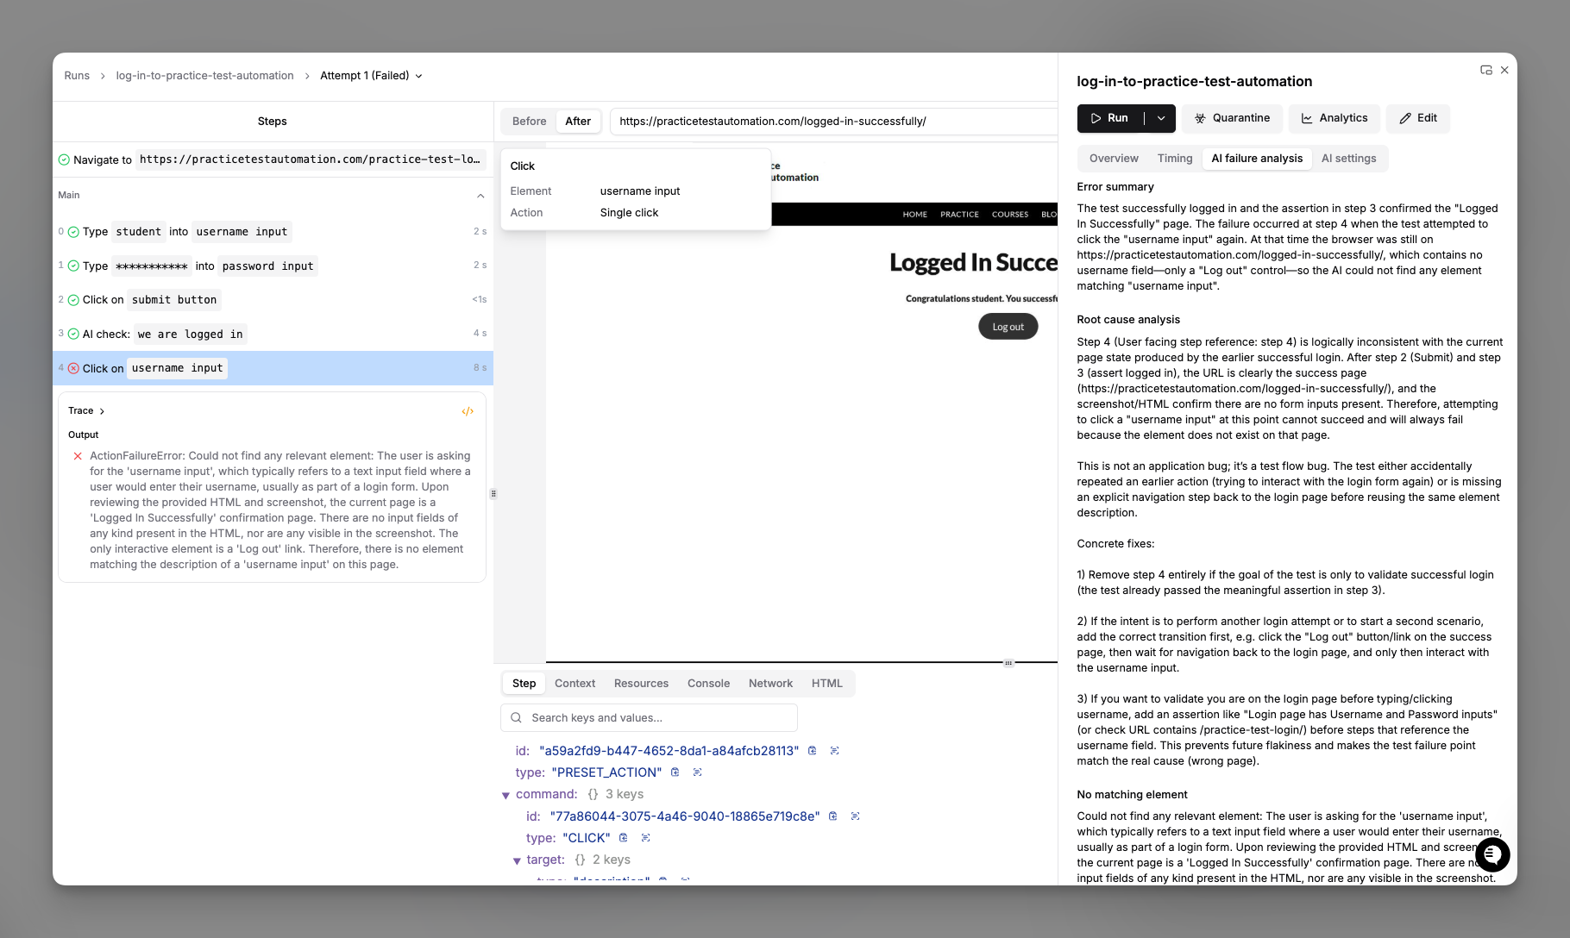Image resolution: width=1570 pixels, height=938 pixels.
Task: Expand the Trace chevron
Action: pos(102,411)
